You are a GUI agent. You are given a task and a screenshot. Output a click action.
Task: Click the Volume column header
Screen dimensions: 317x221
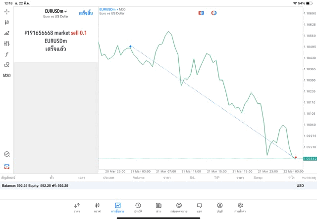(139, 177)
